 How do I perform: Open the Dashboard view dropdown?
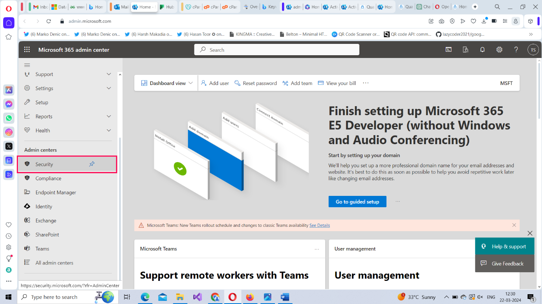pyautogui.click(x=167, y=83)
